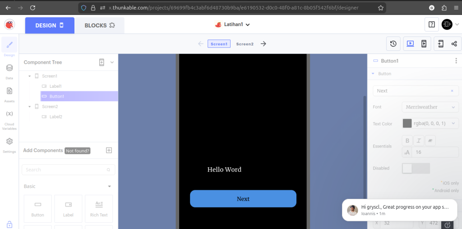Click the 'Not found?' button
Image resolution: width=462 pixels, height=229 pixels.
(78, 151)
